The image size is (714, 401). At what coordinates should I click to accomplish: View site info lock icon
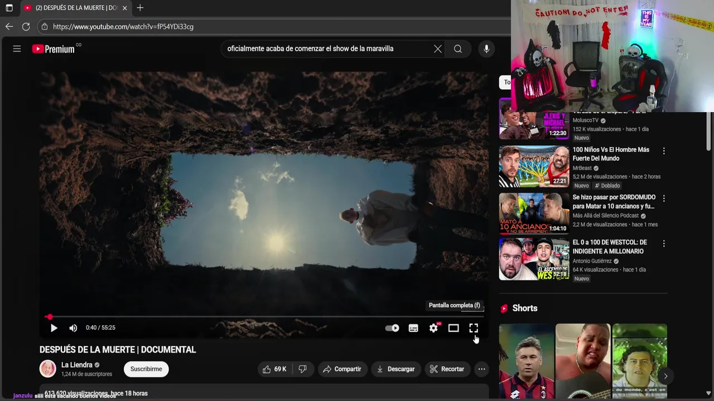pos(44,27)
